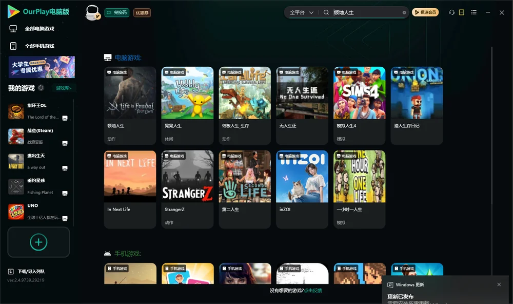The width and height of the screenshot is (513, 304).
Task: Open the list menu icon
Action: 473,12
